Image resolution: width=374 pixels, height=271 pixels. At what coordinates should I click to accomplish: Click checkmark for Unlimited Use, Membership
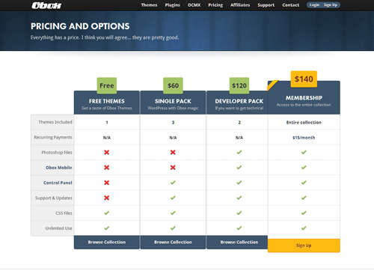[304, 228]
